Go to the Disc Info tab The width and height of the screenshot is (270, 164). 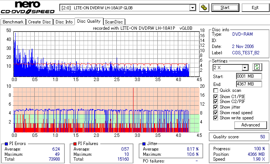64,22
